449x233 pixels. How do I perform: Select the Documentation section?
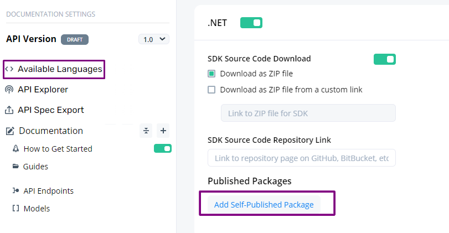(51, 131)
